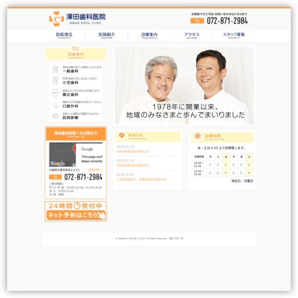Click the tooth icon beside 小児歯科
This screenshot has width=298, height=298.
click(55, 81)
